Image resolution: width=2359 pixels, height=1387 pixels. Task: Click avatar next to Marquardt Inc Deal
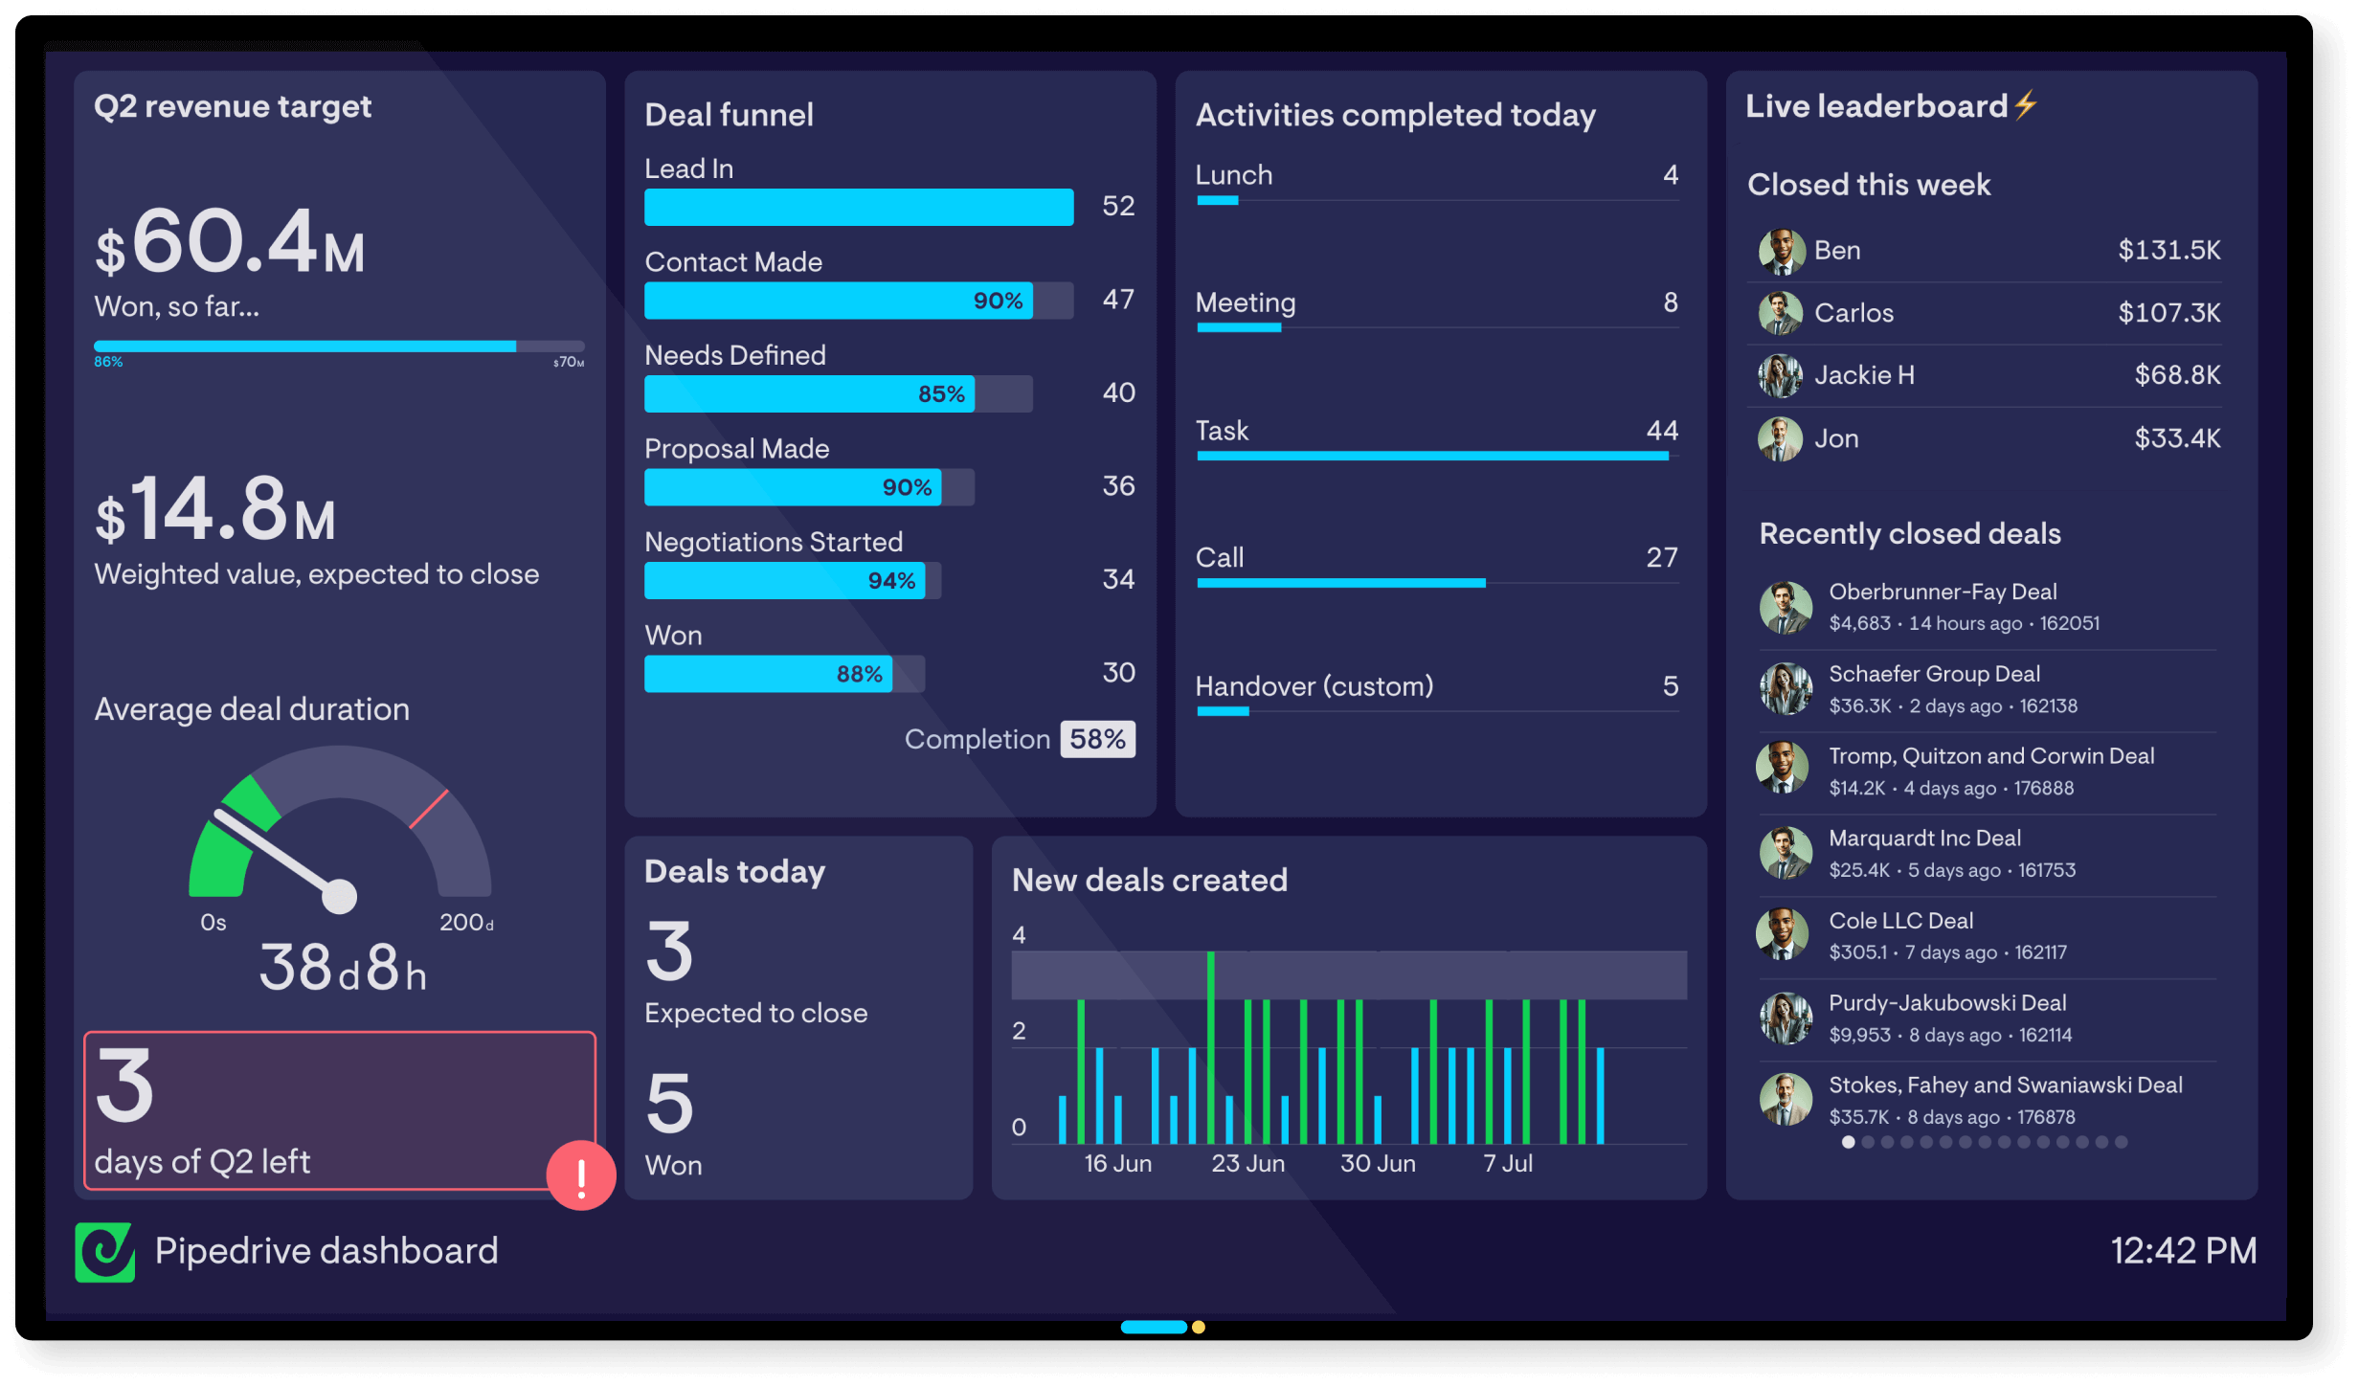tap(1786, 853)
